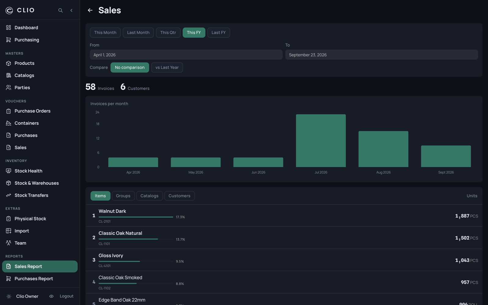
Task: Toggle light theme via sun icon
Action: point(9,296)
